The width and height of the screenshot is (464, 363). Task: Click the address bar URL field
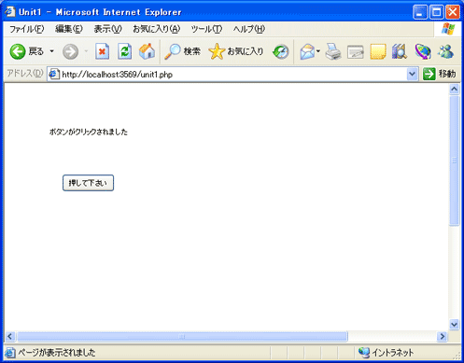(x=227, y=75)
